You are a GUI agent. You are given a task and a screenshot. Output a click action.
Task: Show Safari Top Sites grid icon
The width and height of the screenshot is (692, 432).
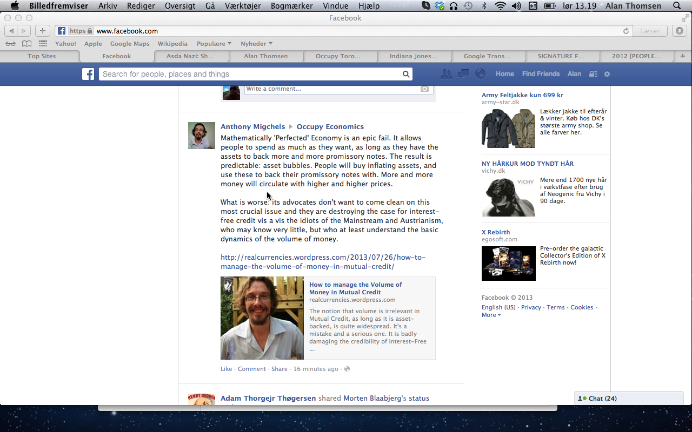pyautogui.click(x=43, y=44)
